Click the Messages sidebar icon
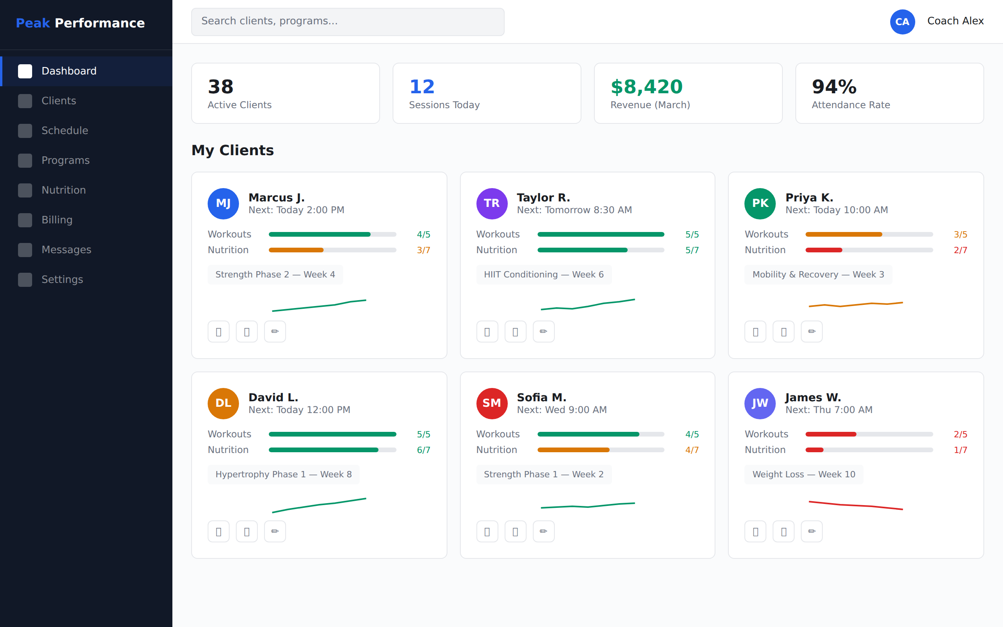This screenshot has height=627, width=1003. click(25, 250)
